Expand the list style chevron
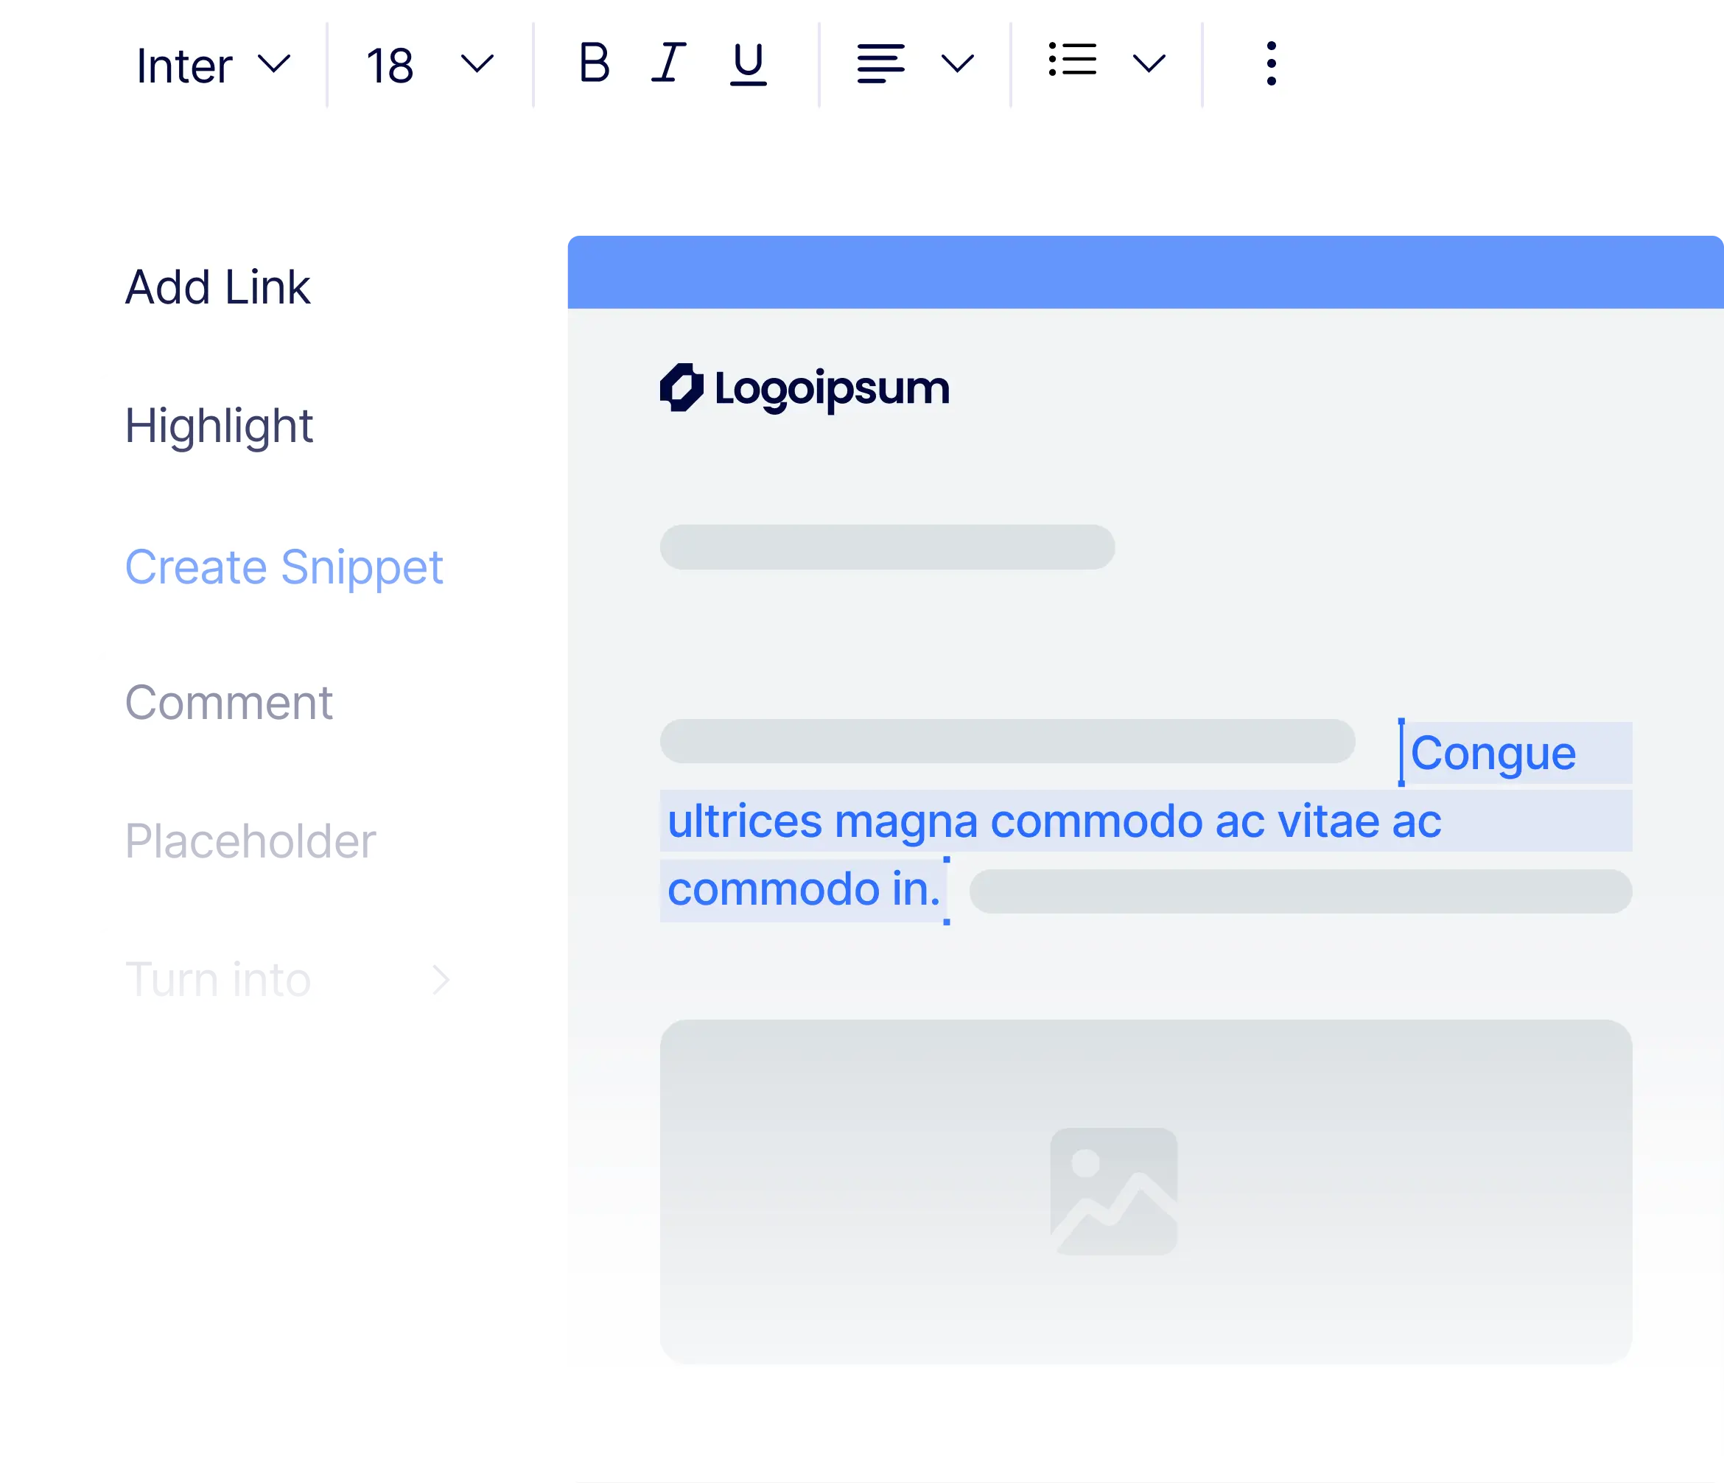 1148,63
